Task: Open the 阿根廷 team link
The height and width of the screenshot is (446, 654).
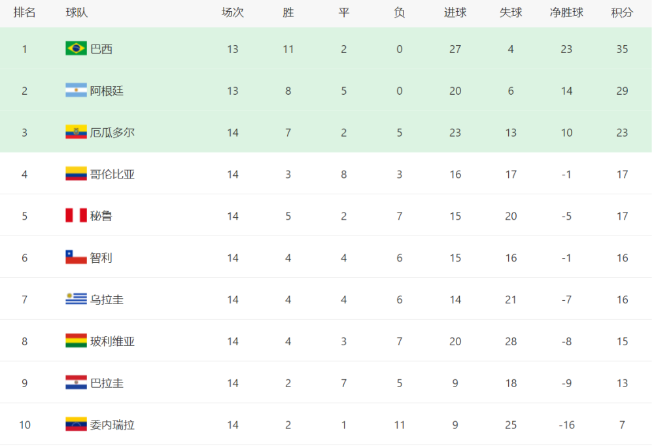Action: pyautogui.click(x=107, y=91)
